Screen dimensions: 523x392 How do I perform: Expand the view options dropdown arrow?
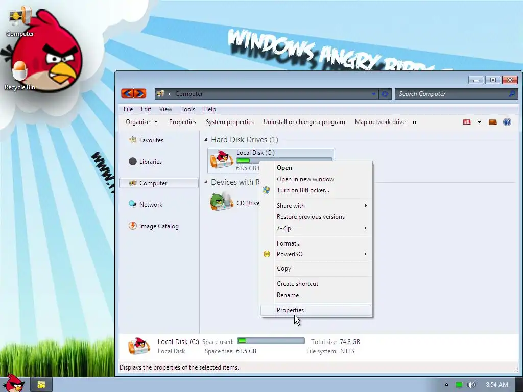coord(479,122)
